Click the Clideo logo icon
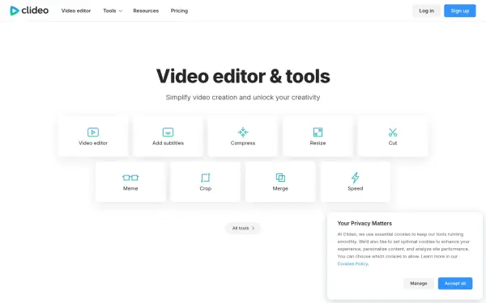Viewport: 486px width, 303px height. click(x=15, y=11)
